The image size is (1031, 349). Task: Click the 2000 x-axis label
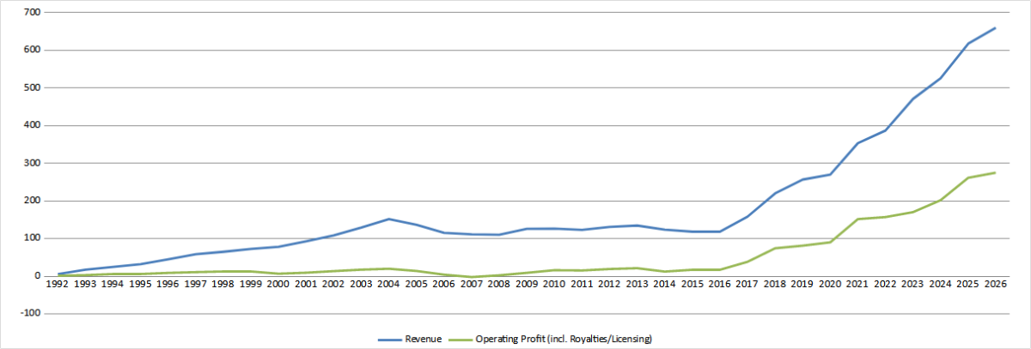pos(279,286)
